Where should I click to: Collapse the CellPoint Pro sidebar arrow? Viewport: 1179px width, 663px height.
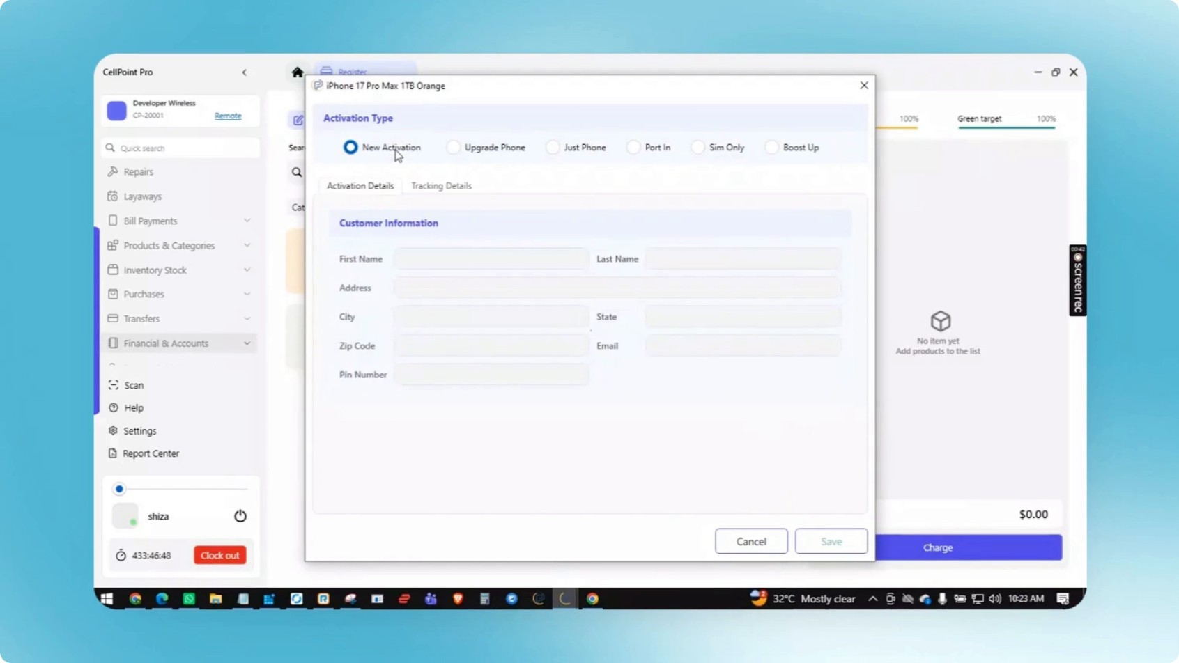point(245,72)
